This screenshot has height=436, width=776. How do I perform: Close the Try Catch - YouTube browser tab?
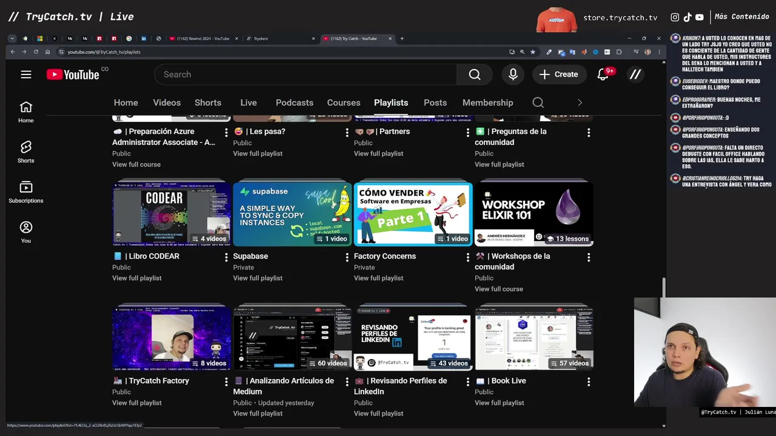pos(390,38)
